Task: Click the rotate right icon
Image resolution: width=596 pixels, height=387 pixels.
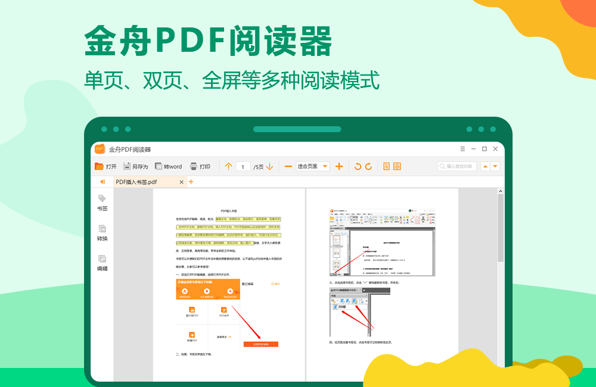Action: (x=369, y=166)
